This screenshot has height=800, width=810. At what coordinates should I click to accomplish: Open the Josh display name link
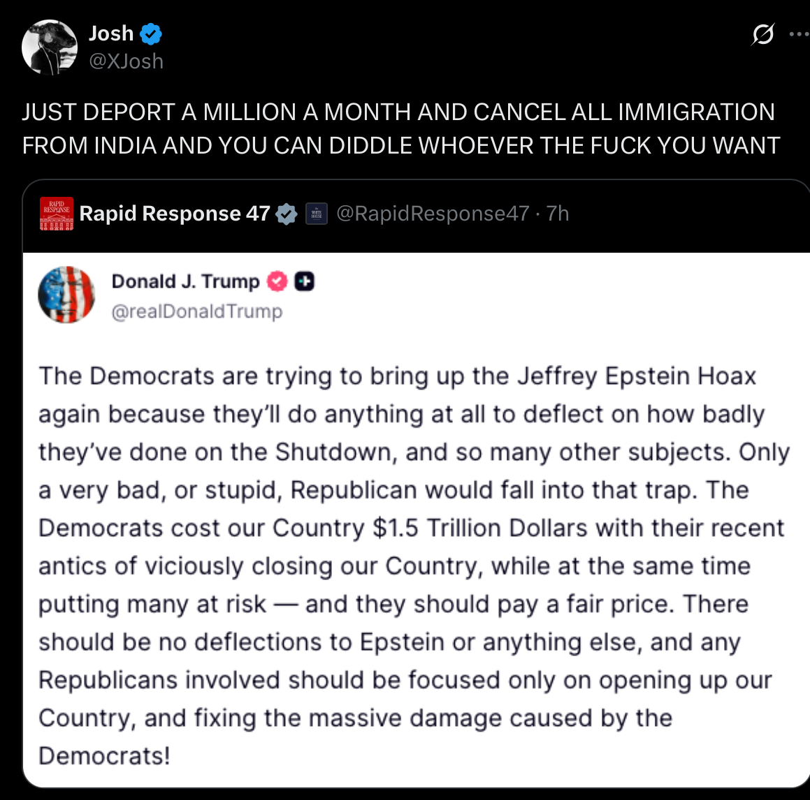(x=111, y=33)
